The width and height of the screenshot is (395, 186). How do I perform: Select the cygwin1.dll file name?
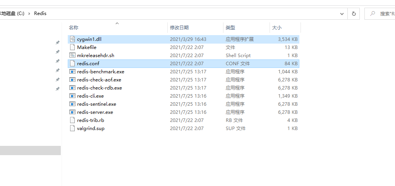(89, 39)
